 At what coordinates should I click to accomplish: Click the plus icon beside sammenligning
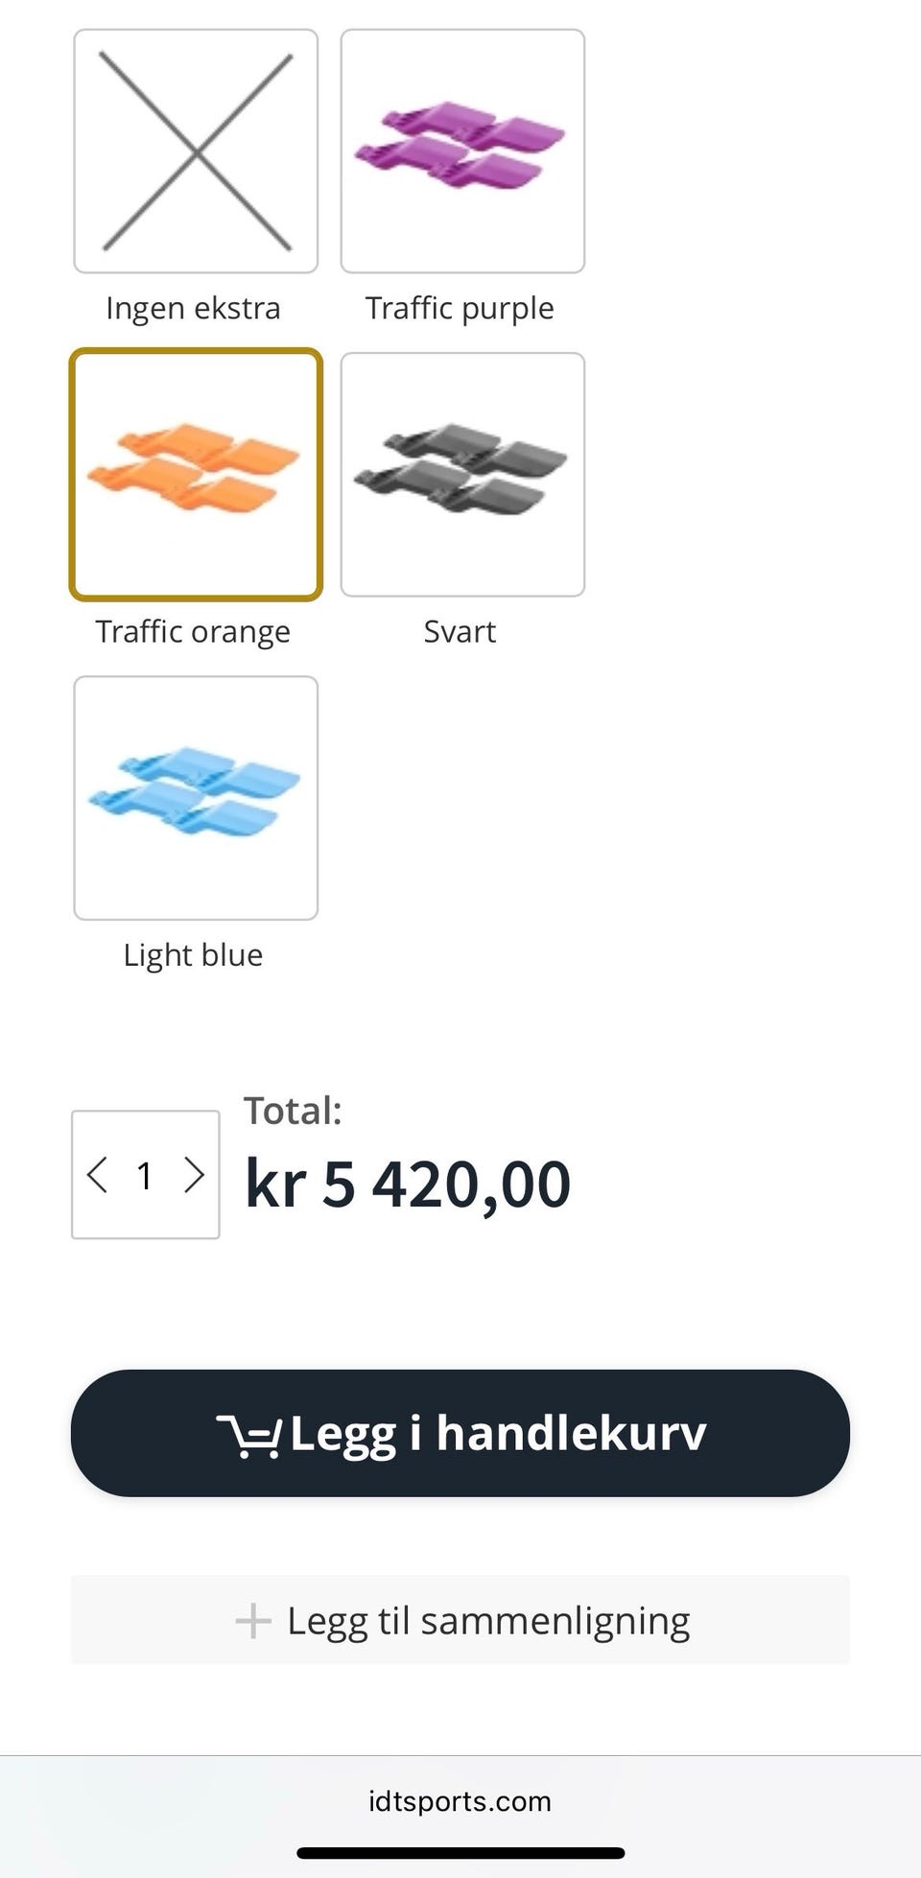pyautogui.click(x=253, y=1621)
